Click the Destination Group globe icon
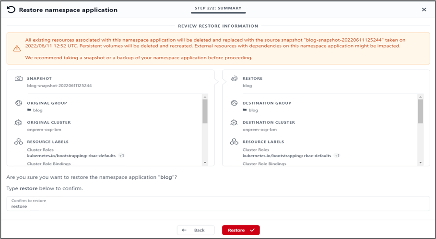Viewport: 436px width, 239px height. pos(234,103)
